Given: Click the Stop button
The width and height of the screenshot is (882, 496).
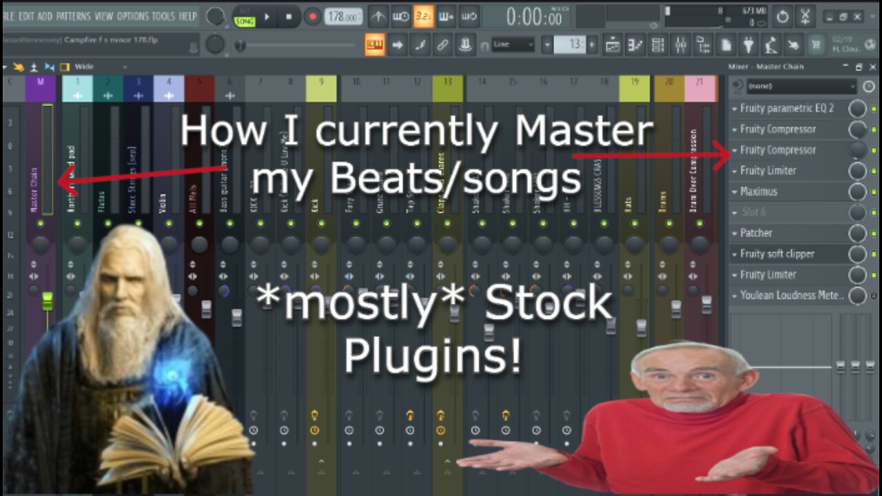Looking at the screenshot, I should [x=289, y=17].
